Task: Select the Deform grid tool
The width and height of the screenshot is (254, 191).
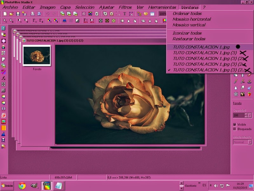Action: click(236, 94)
